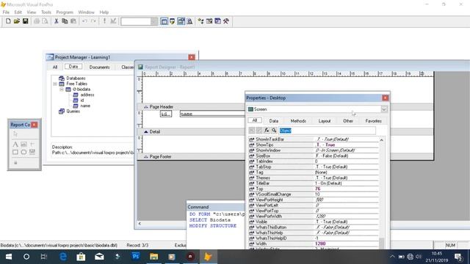The height and width of the screenshot is (264, 470).
Task: Collapse the Detail band arrow
Action: click(x=146, y=132)
